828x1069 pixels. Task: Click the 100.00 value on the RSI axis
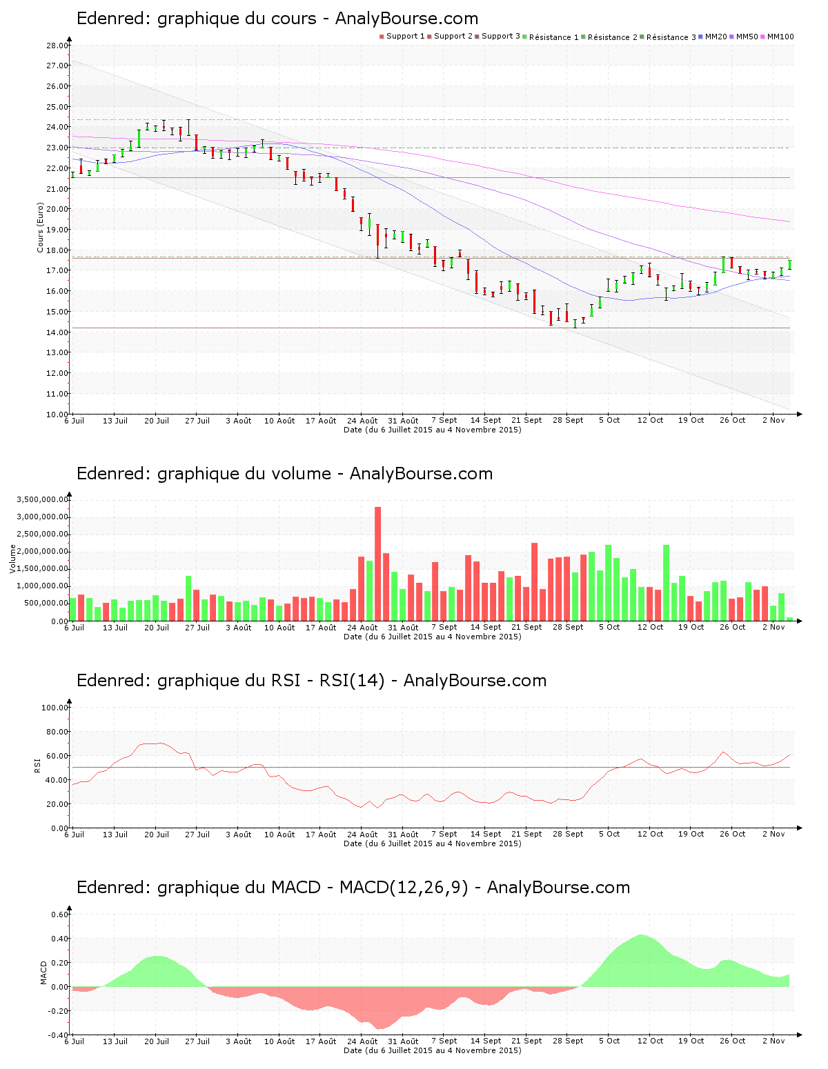55,708
